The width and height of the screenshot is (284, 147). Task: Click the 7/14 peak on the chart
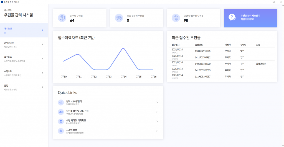124,49
